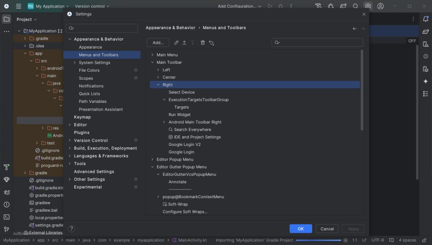Click UTF-8 encoding in status bar
432x245 pixels.
378,240
